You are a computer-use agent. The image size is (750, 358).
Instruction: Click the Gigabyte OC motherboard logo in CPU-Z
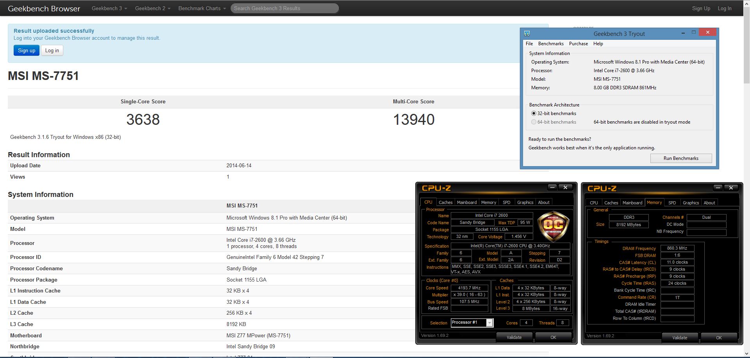click(554, 227)
